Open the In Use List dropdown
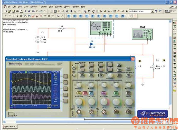Viewport: 179px width, 130px height. [141, 11]
